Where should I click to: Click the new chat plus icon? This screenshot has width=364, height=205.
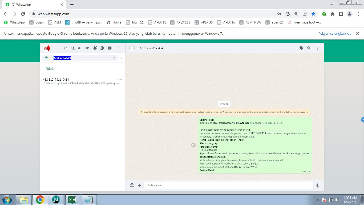point(110,48)
